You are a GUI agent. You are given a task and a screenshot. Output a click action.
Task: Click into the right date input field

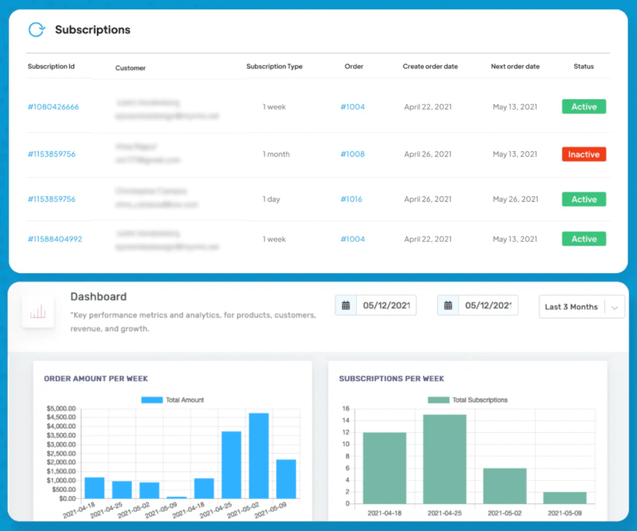(488, 305)
